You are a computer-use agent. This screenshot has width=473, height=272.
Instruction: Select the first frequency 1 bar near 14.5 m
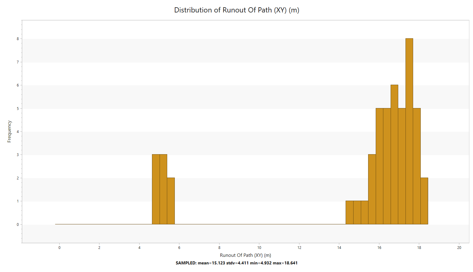pyautogui.click(x=349, y=212)
